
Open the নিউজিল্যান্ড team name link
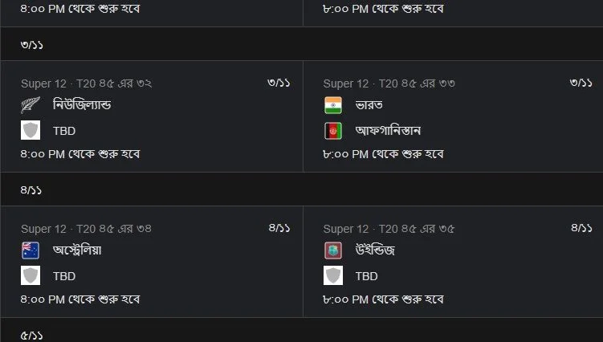click(82, 104)
